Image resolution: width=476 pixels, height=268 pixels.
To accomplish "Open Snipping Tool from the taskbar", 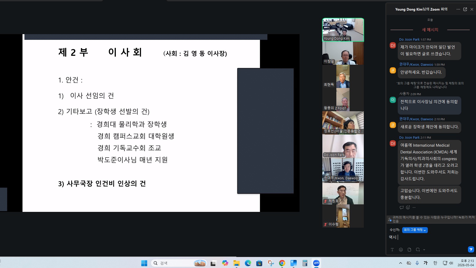I will (271, 263).
